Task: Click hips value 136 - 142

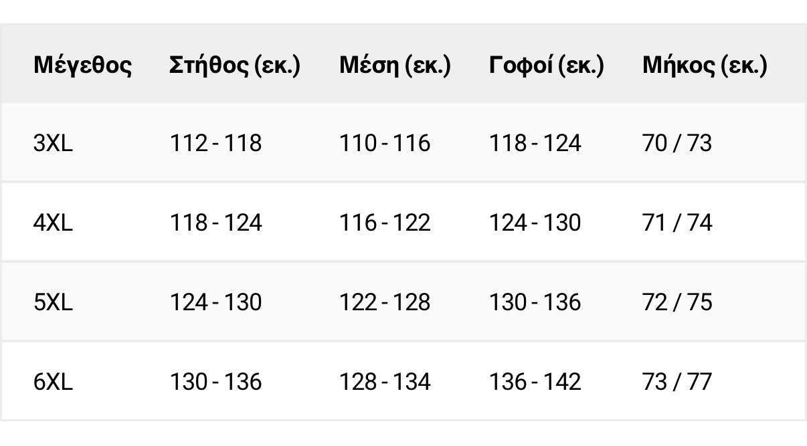Action: tap(535, 382)
